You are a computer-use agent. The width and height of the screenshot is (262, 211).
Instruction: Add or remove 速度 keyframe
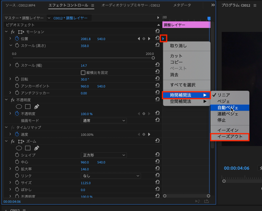pyautogui.click(x=144, y=135)
